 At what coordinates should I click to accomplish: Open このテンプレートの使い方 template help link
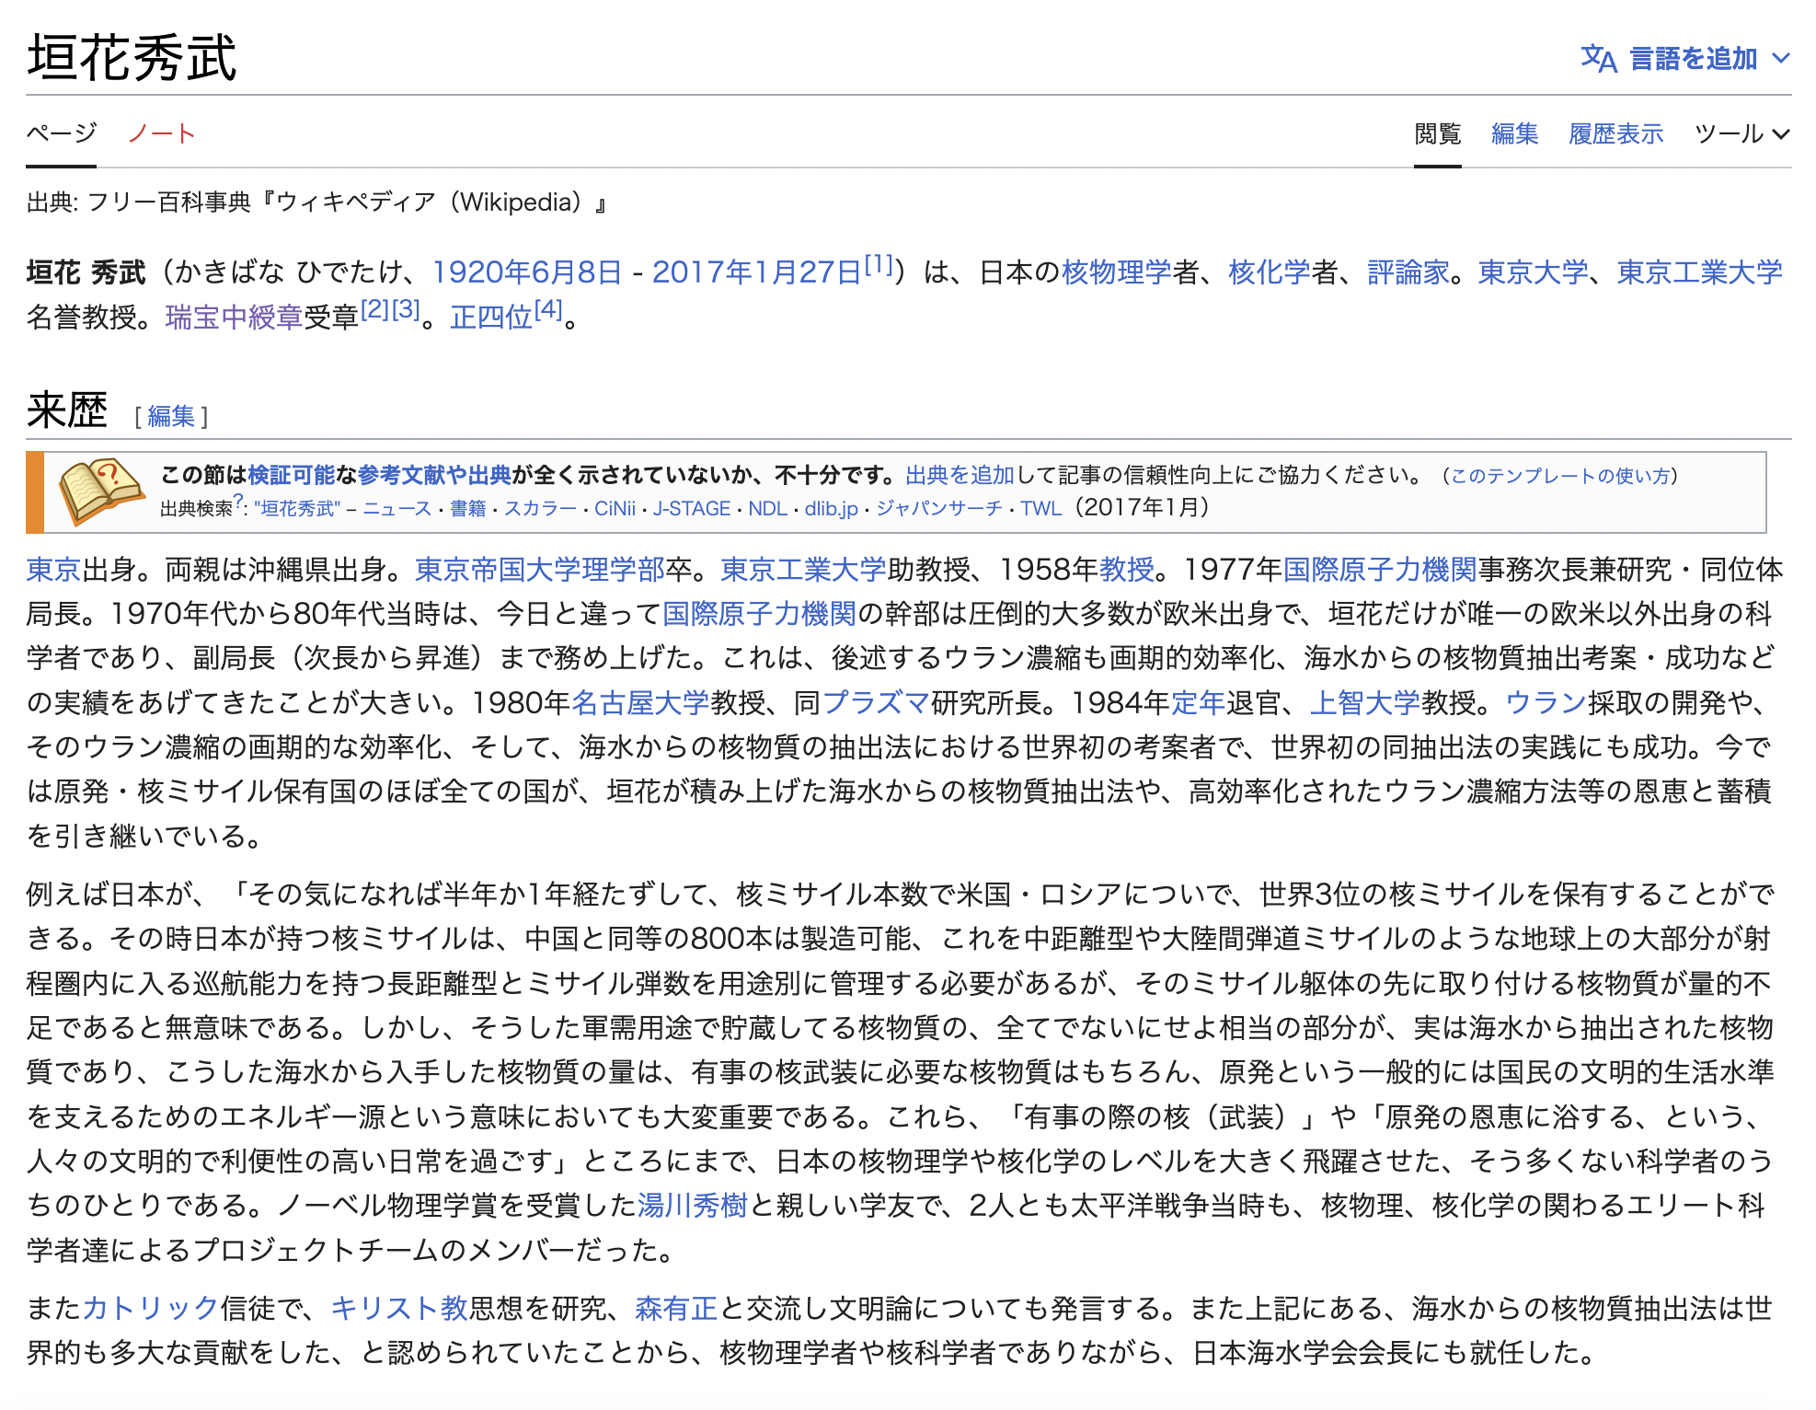pos(1560,476)
